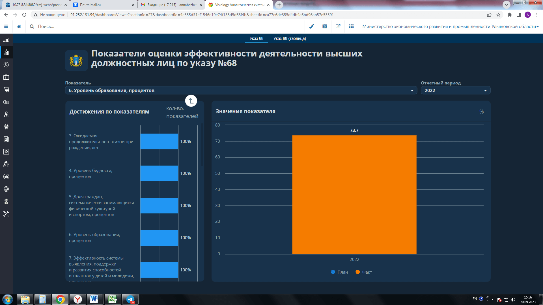Screen dimensions: 543x305
Task: Click the camera screenshot icon
Action: [325, 26]
